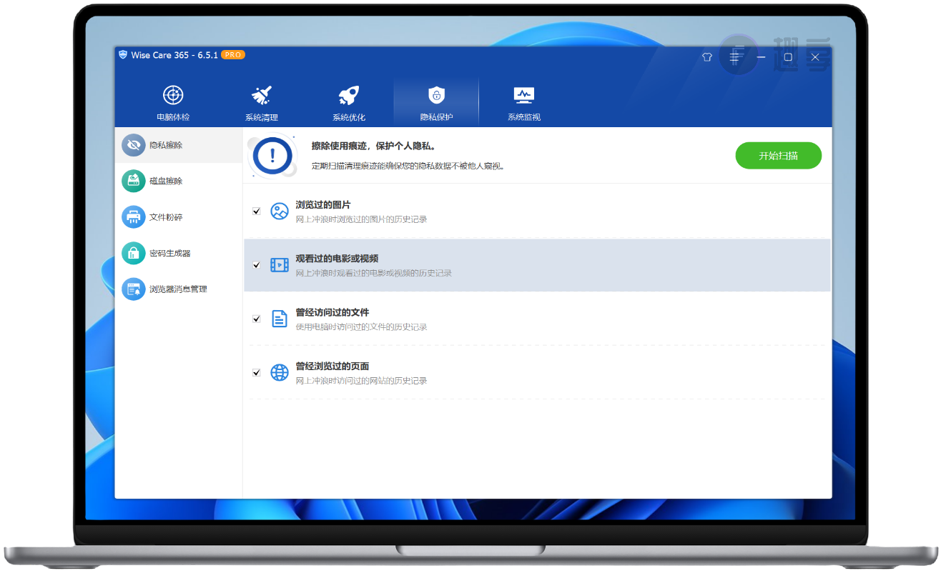Image resolution: width=941 pixels, height=573 pixels.
Task: Switch to the 系统监视 tab label
Action: pyautogui.click(x=524, y=117)
